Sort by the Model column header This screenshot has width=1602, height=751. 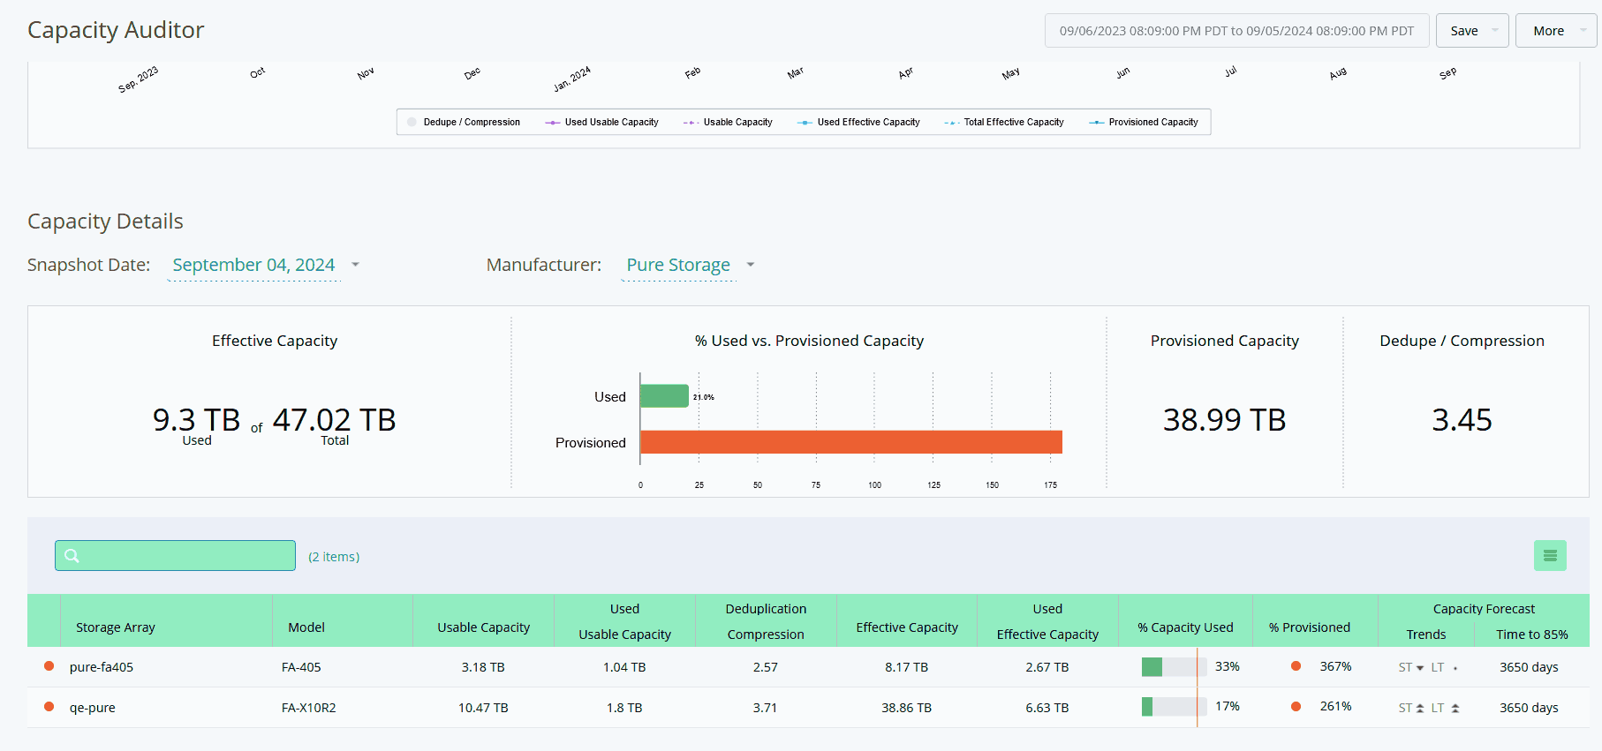click(x=306, y=627)
